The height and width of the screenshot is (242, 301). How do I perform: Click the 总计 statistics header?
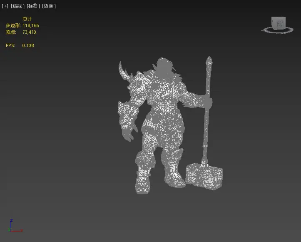click(27, 19)
